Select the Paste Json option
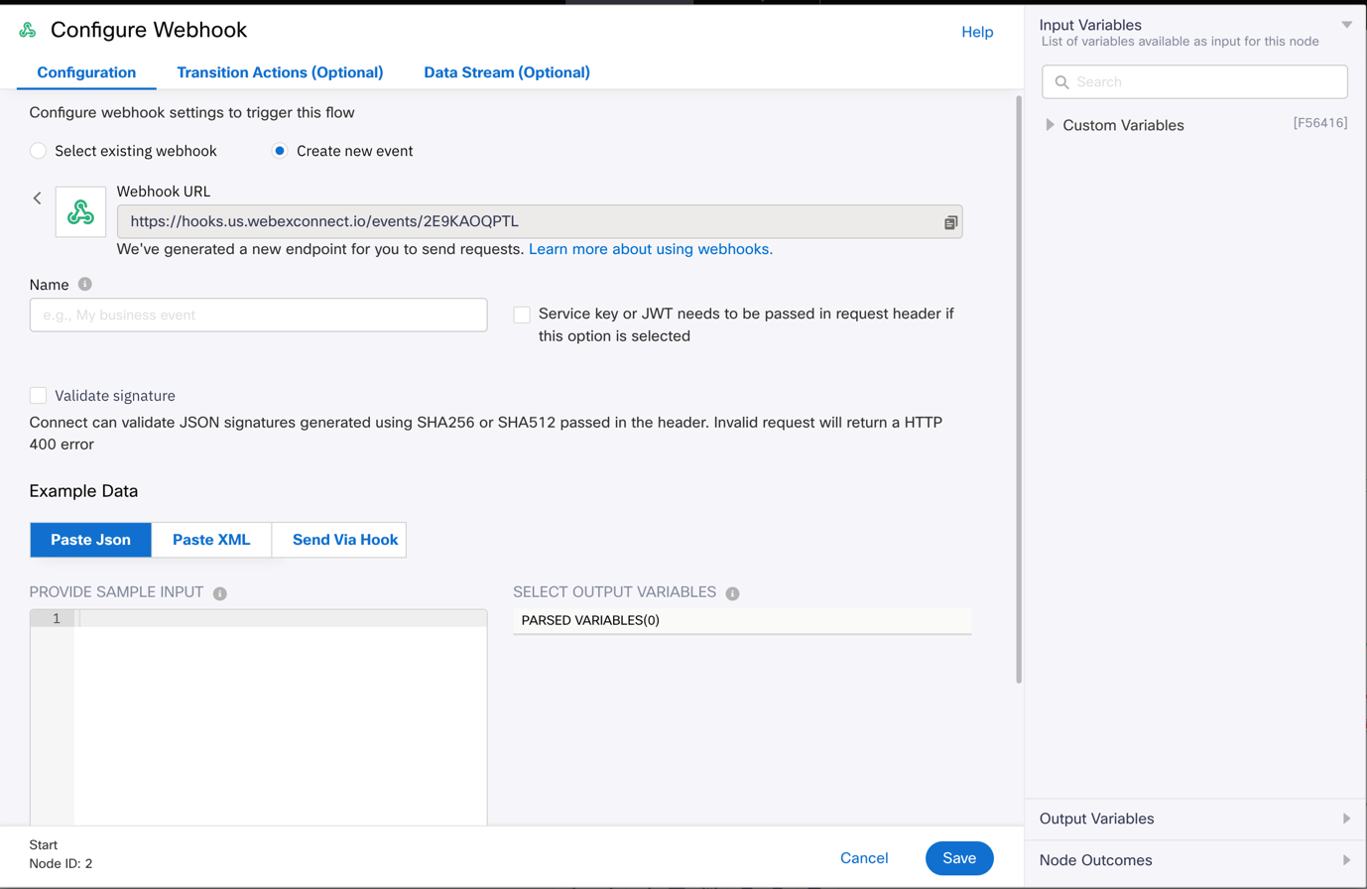The width and height of the screenshot is (1367, 889). [x=90, y=540]
